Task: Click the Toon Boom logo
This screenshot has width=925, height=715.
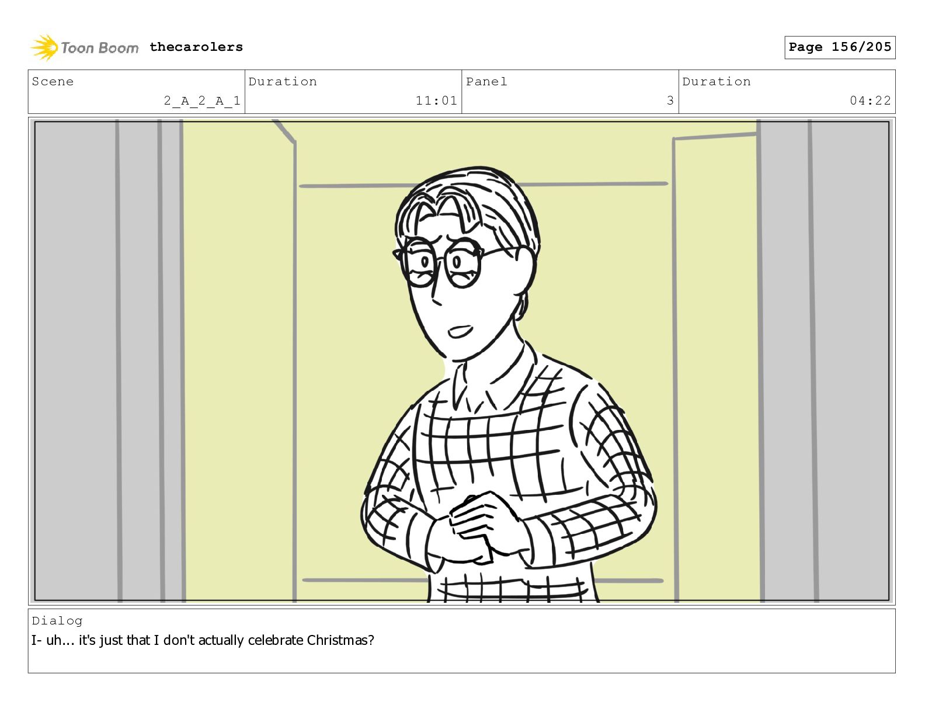Action: tap(85, 47)
